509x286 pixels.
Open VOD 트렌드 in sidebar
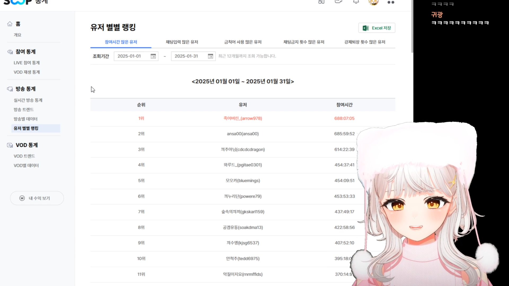tap(24, 156)
